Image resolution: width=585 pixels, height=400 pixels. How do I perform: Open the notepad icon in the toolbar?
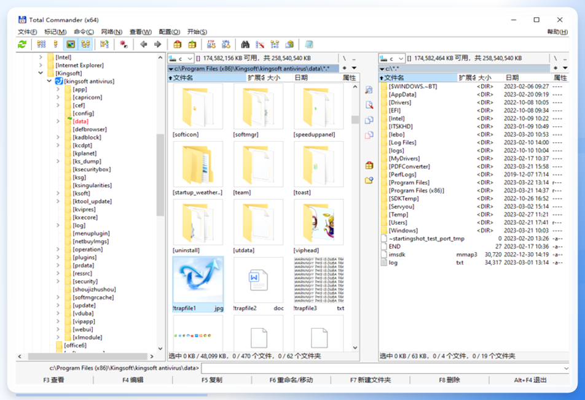(308, 44)
